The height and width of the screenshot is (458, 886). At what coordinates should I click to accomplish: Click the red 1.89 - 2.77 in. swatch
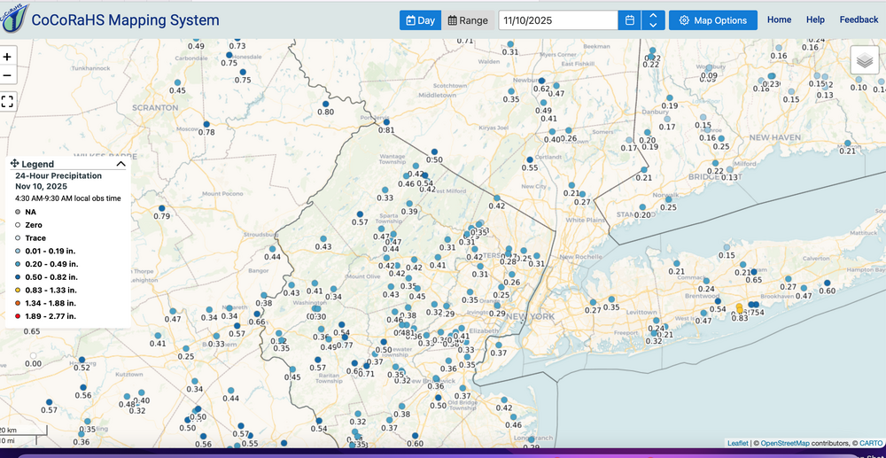tap(18, 315)
